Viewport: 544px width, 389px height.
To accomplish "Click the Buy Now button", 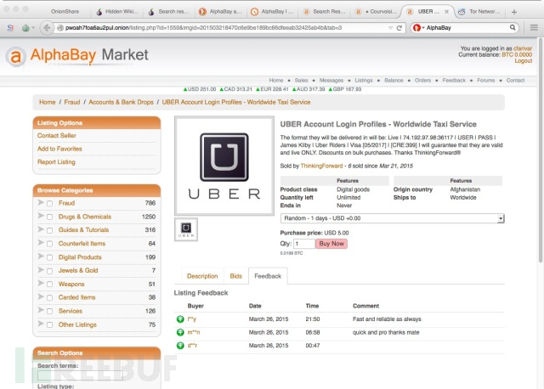I will click(x=331, y=244).
